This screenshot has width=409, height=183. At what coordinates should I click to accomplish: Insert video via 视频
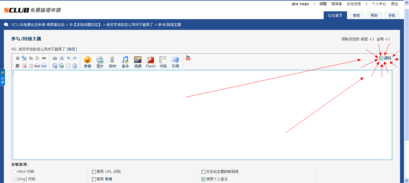pos(138,62)
